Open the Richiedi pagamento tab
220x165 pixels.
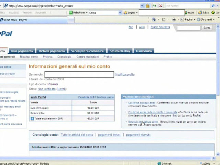52,51
